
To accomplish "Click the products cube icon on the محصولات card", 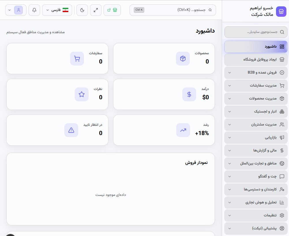I will (183, 59).
